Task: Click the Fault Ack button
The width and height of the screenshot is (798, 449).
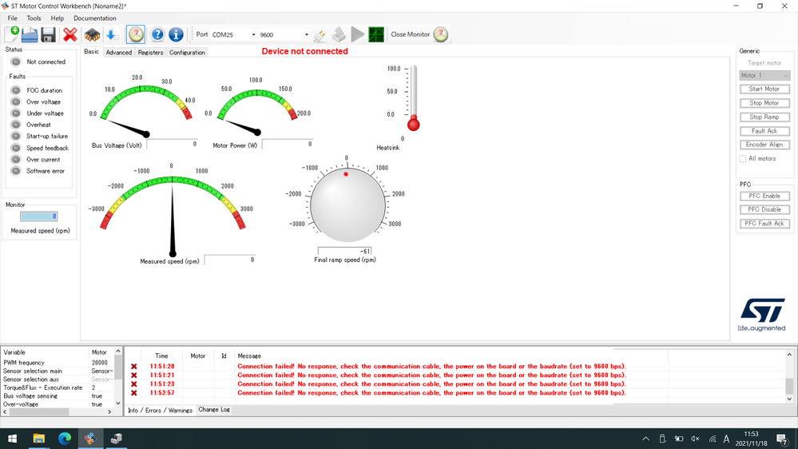Action: (764, 131)
